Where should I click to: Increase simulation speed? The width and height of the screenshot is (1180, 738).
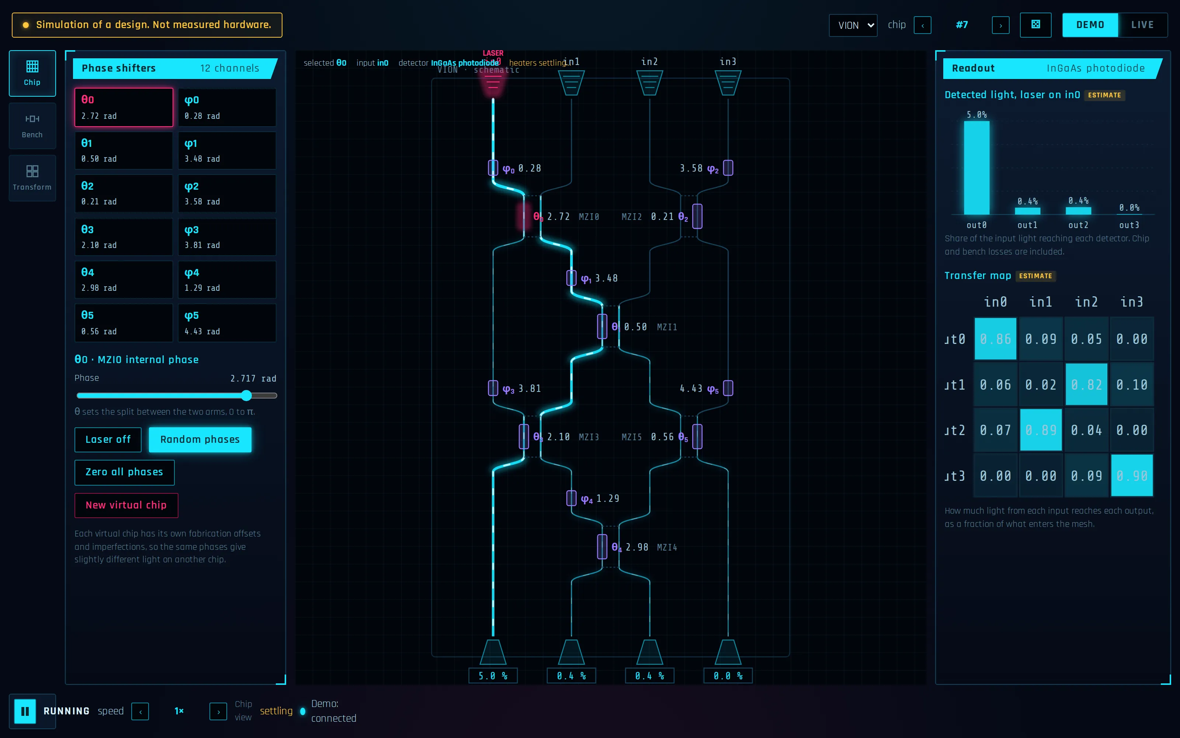point(218,712)
